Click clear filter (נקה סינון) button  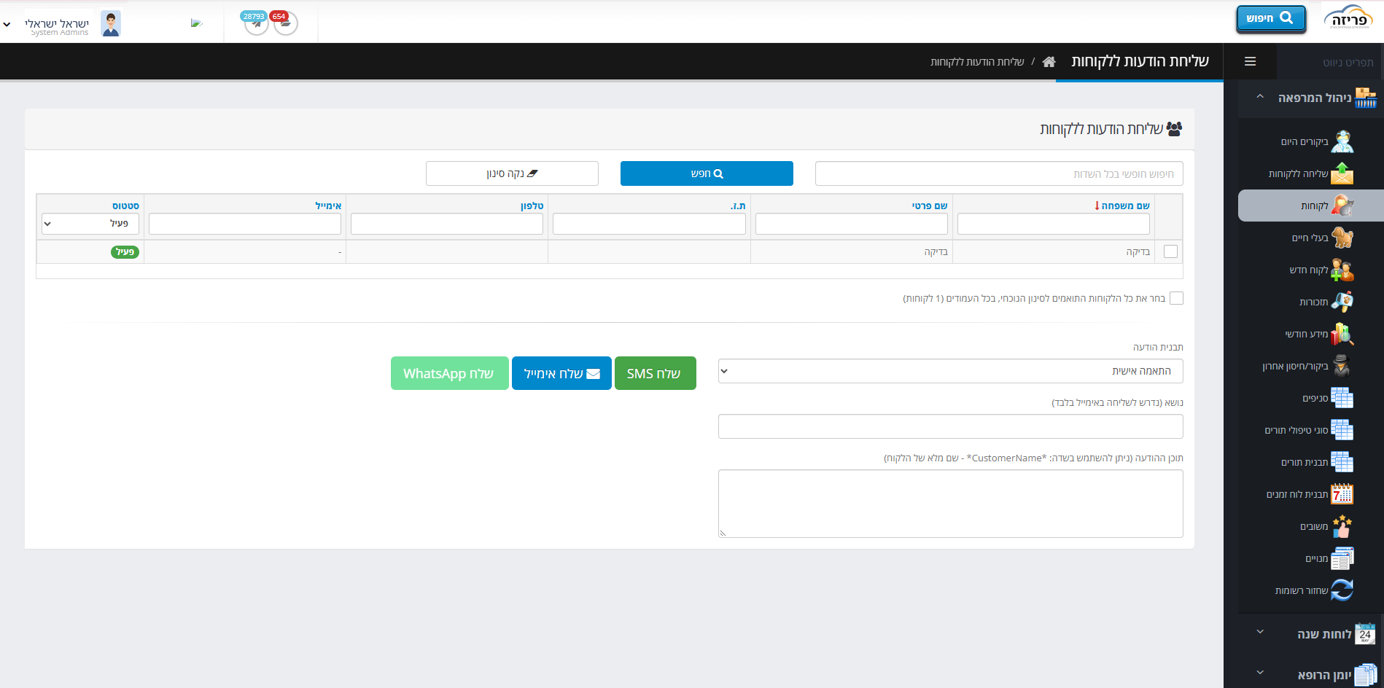pyautogui.click(x=512, y=173)
